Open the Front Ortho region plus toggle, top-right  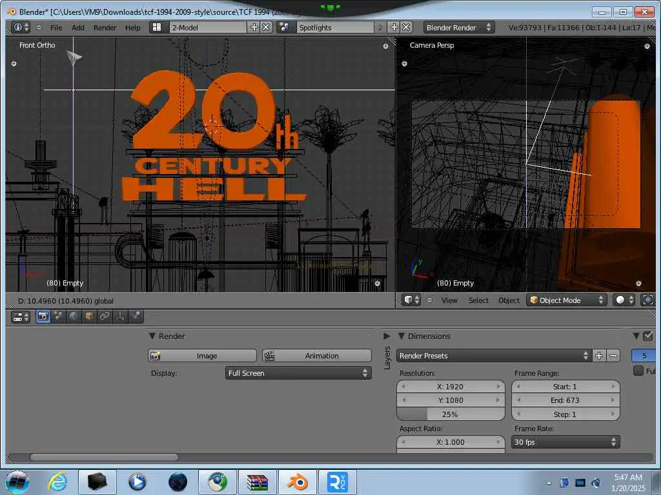click(385, 46)
